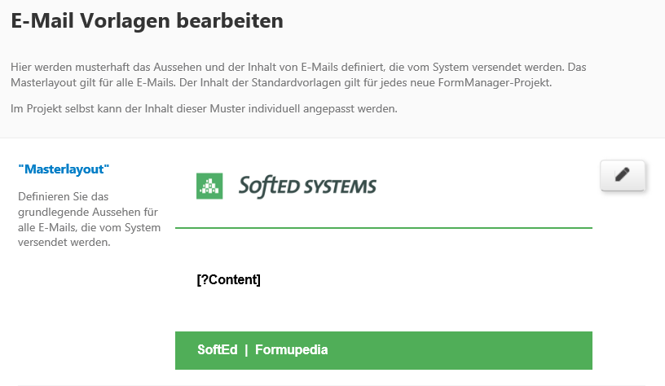Open the "Masterlayout" blue heading link
This screenshot has width=665, height=386.
point(64,169)
